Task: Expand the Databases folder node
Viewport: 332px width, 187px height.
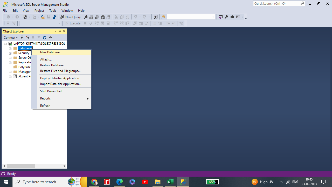Action: [10, 49]
